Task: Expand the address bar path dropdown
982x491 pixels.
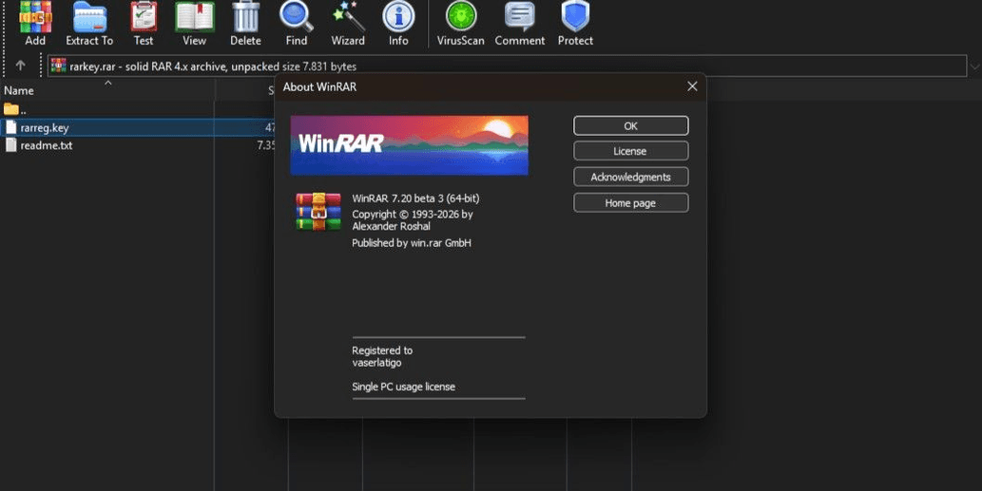Action: (x=974, y=66)
